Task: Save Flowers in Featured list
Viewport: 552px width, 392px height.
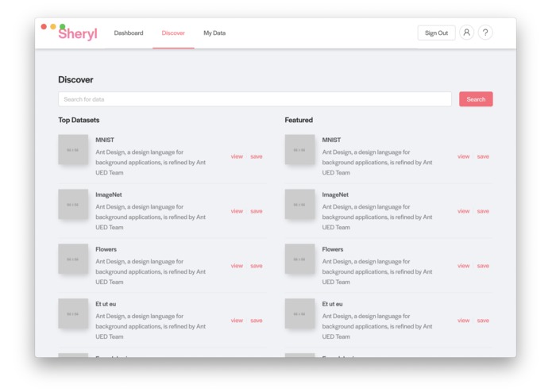Action: click(x=483, y=266)
